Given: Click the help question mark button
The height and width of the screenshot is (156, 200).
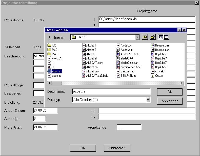Looking at the screenshot, I should pos(179,30).
